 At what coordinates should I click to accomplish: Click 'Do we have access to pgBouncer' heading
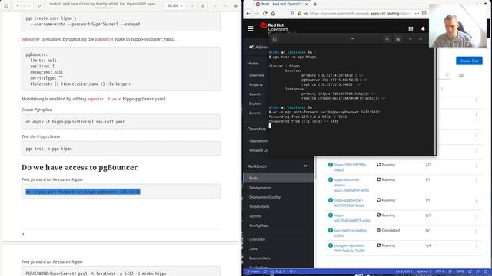79,167
